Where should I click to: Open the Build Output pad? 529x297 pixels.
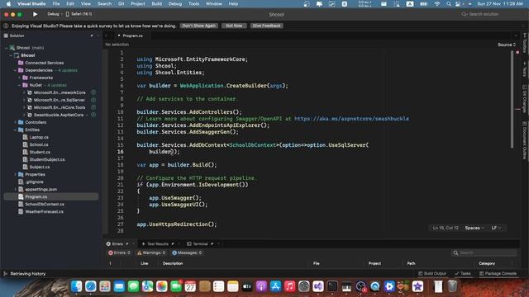(432, 273)
